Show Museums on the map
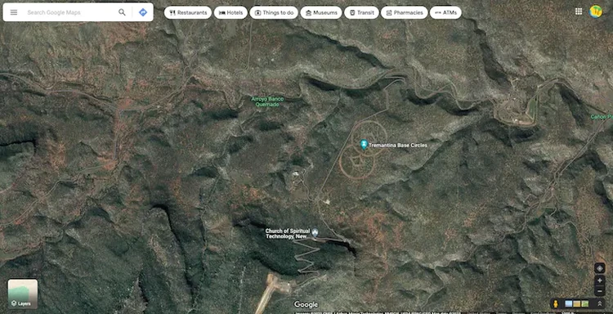The width and height of the screenshot is (613, 314). tap(321, 12)
